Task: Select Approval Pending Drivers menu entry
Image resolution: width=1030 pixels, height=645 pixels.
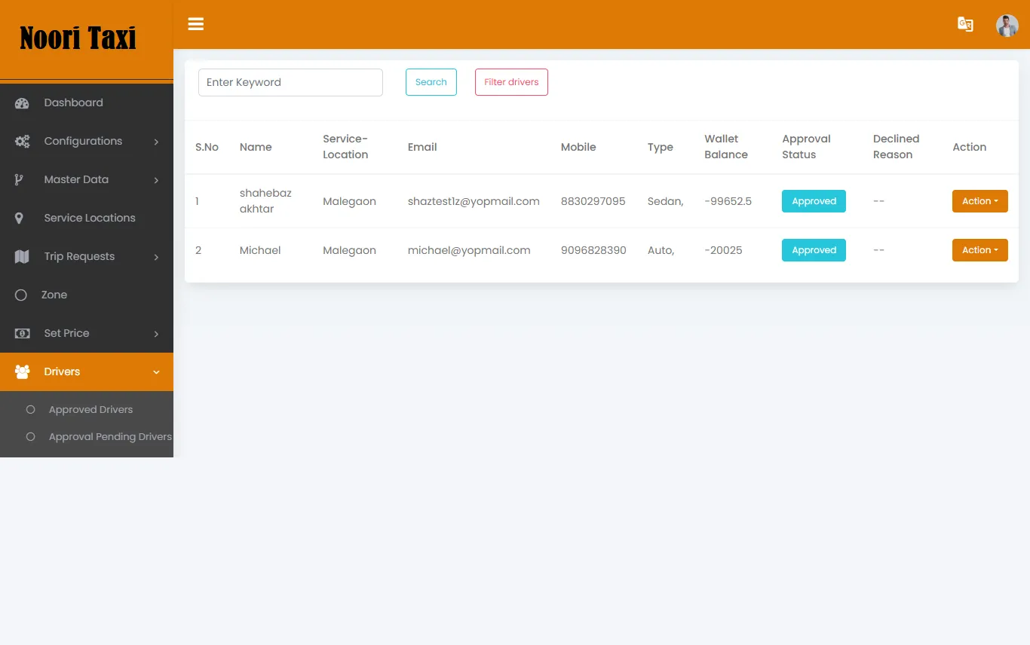Action: click(110, 436)
